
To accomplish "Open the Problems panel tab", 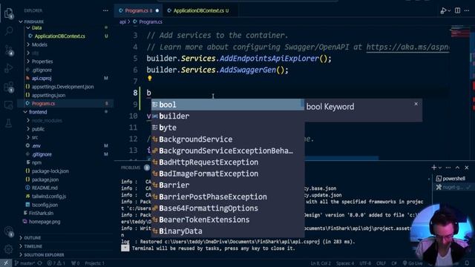I will tap(131, 168).
